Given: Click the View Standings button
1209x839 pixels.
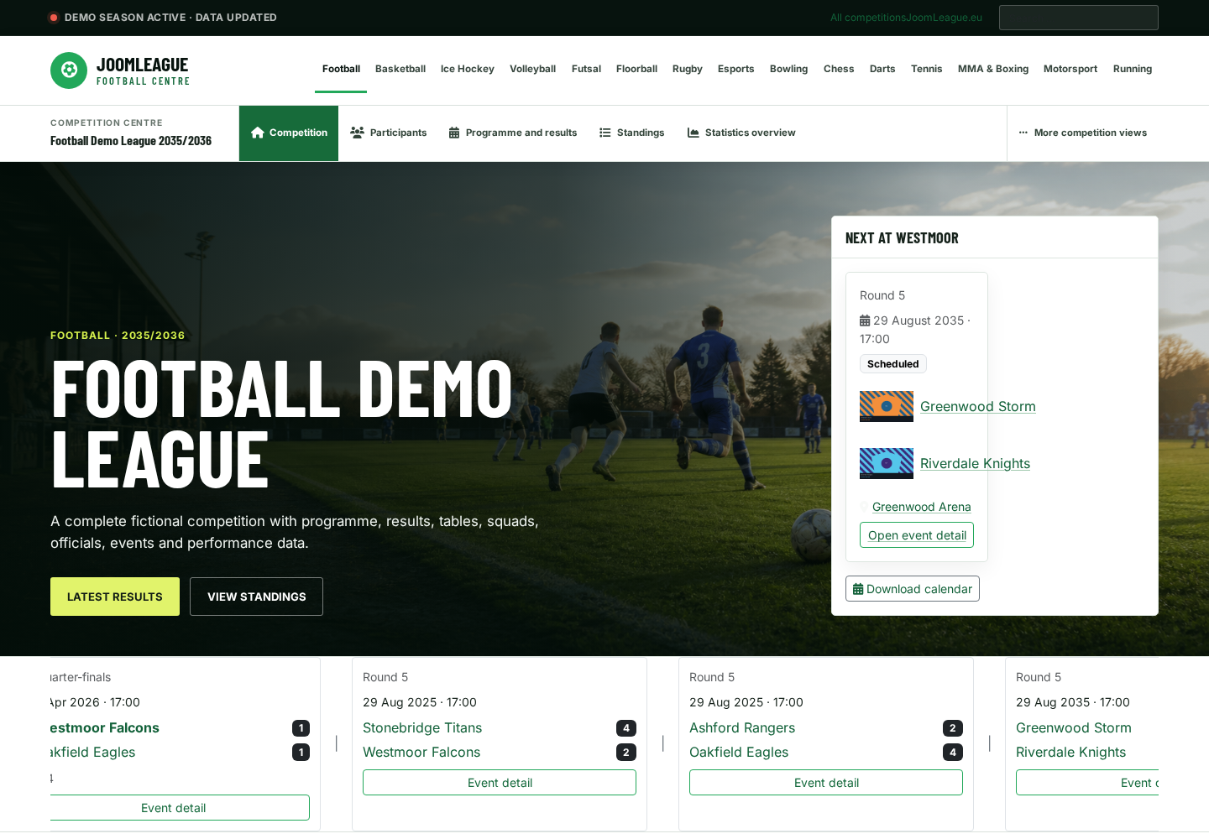Looking at the screenshot, I should (256, 597).
